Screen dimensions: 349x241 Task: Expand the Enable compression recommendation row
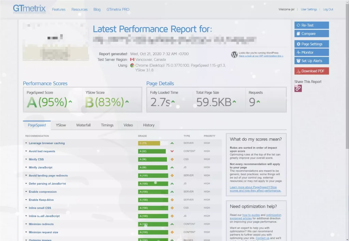click(x=43, y=192)
